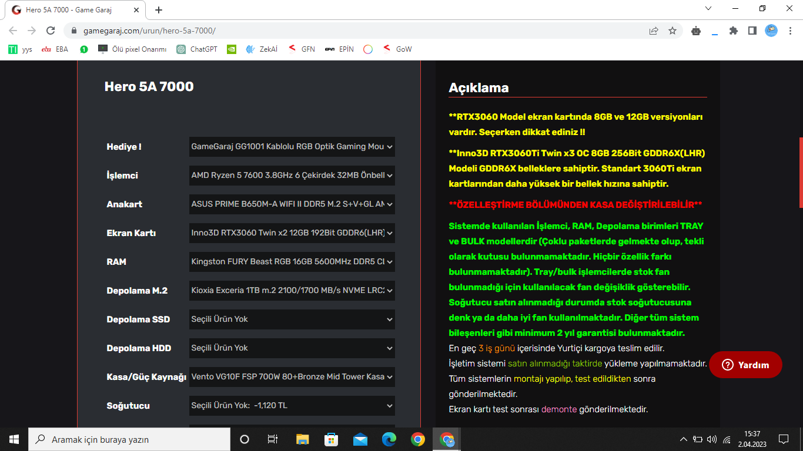Open the GoW bookmark
The height and width of the screenshot is (451, 803).
tap(397, 49)
